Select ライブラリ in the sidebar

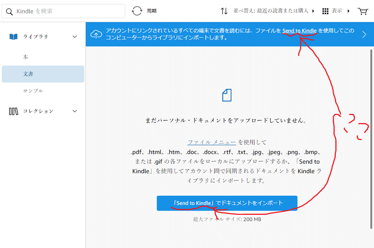(x=36, y=36)
